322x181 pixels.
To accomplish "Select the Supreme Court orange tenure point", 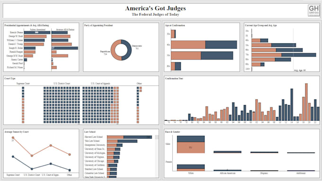I will (13, 138).
